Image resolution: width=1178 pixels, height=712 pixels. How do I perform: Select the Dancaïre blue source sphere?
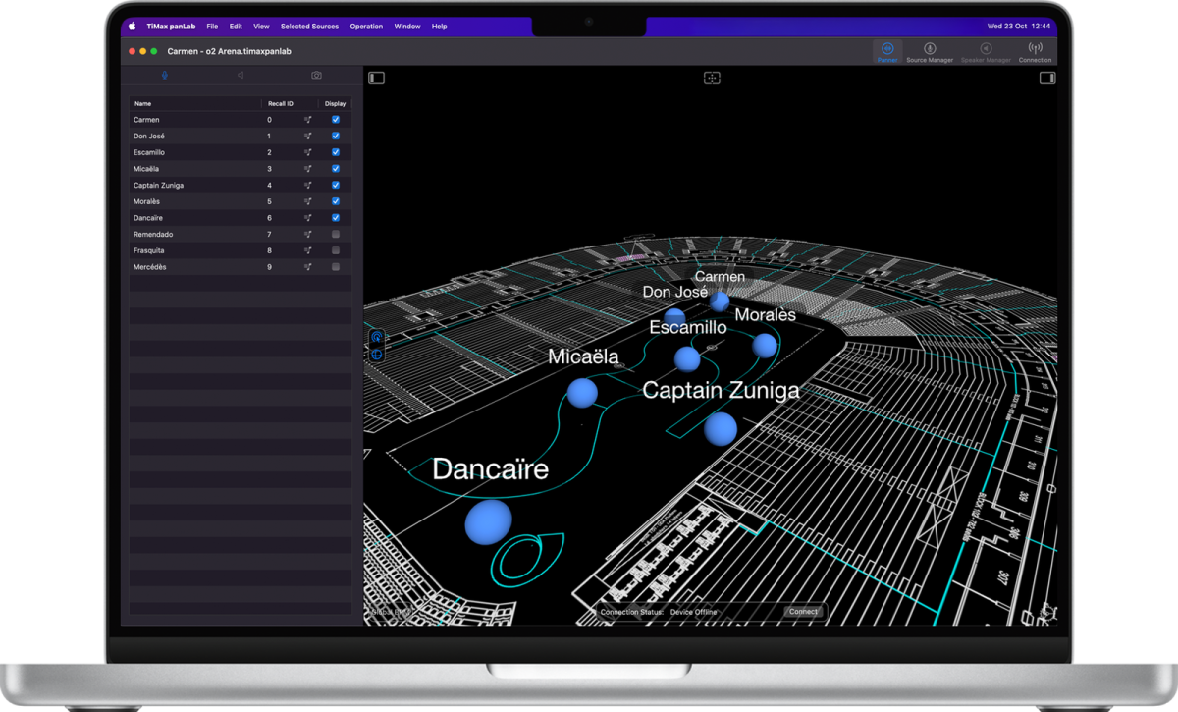[x=488, y=521]
